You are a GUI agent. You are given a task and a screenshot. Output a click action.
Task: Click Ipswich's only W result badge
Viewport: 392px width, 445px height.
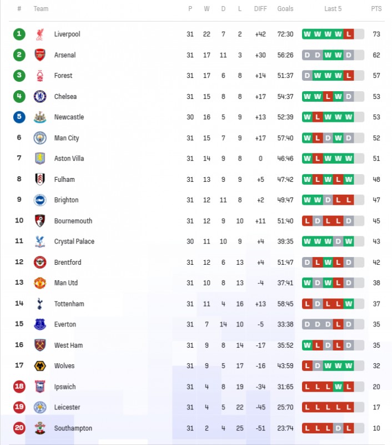point(338,387)
